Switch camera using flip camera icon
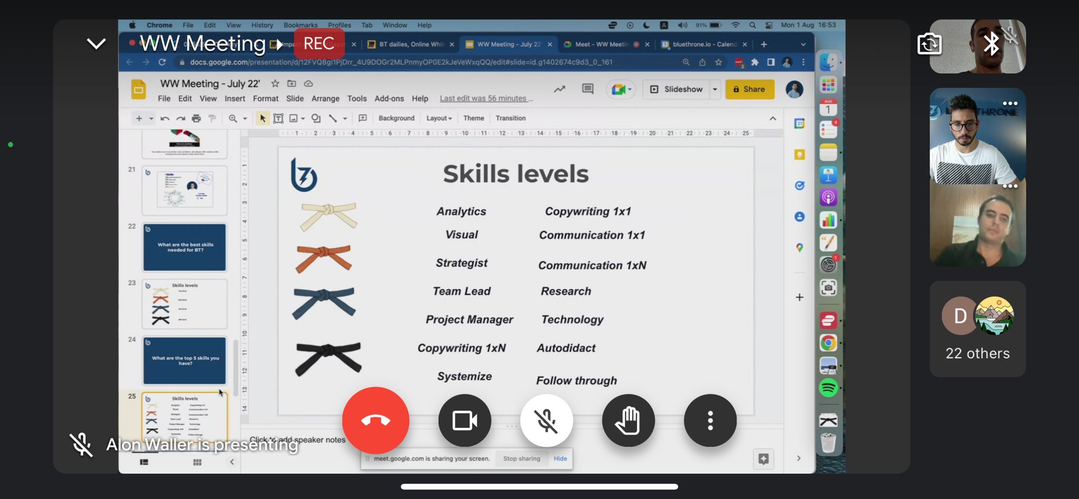The height and width of the screenshot is (499, 1079). (x=929, y=44)
